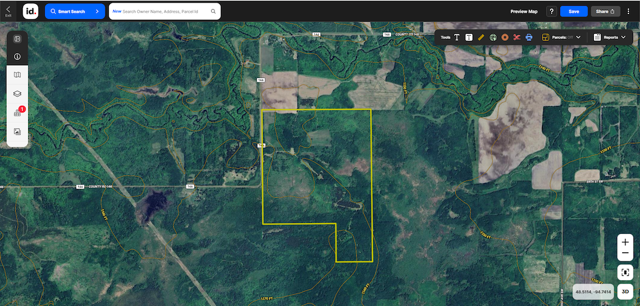This screenshot has width=640, height=306.
Task: Click the owner name search field
Action: tap(164, 11)
